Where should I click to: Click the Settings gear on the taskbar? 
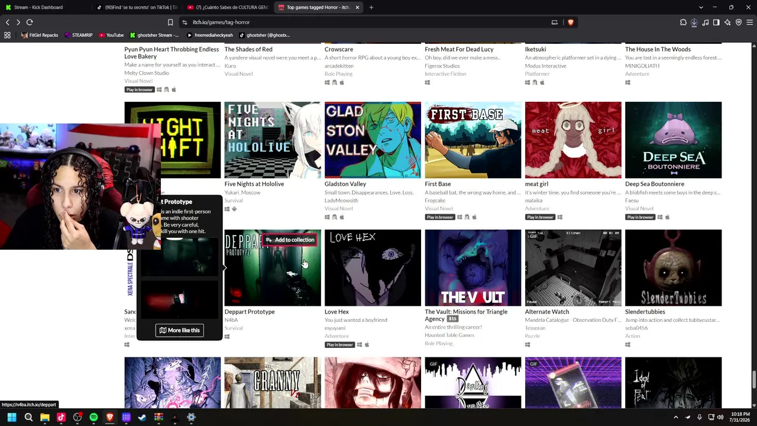191,418
